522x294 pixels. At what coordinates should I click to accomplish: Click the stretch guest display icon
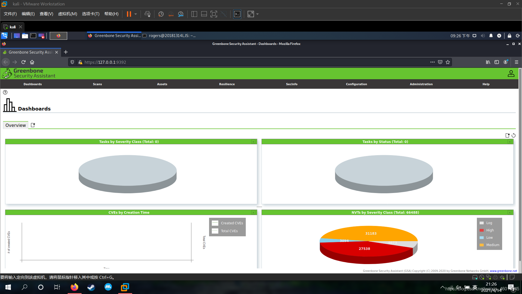[251, 14]
